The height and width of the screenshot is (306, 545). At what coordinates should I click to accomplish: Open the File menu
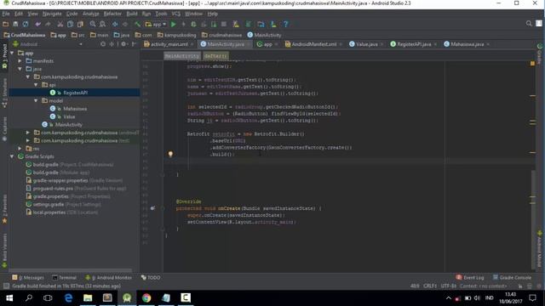[x=6, y=14]
